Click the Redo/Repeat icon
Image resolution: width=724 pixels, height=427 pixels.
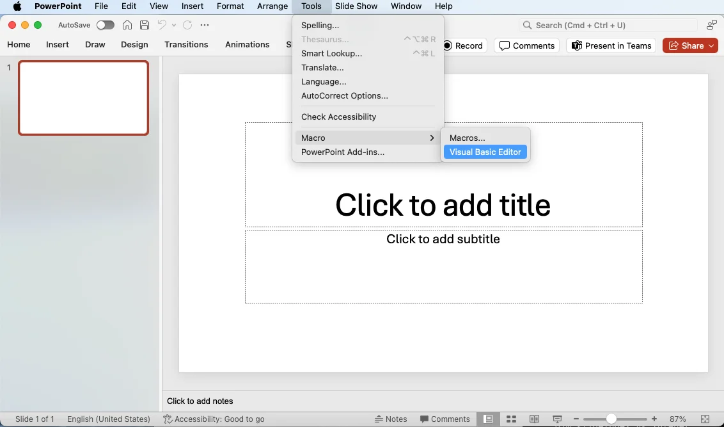coord(187,25)
